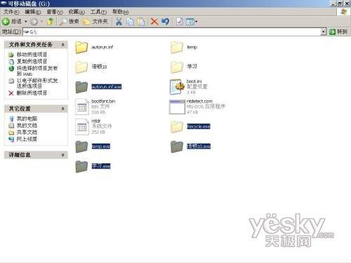Expand the 详细信息 panel
The image size is (351, 263).
tap(63, 155)
